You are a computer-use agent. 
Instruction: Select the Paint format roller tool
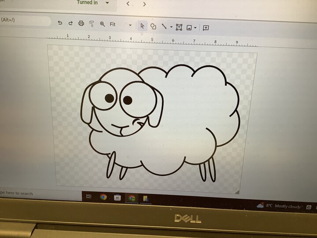(92, 24)
